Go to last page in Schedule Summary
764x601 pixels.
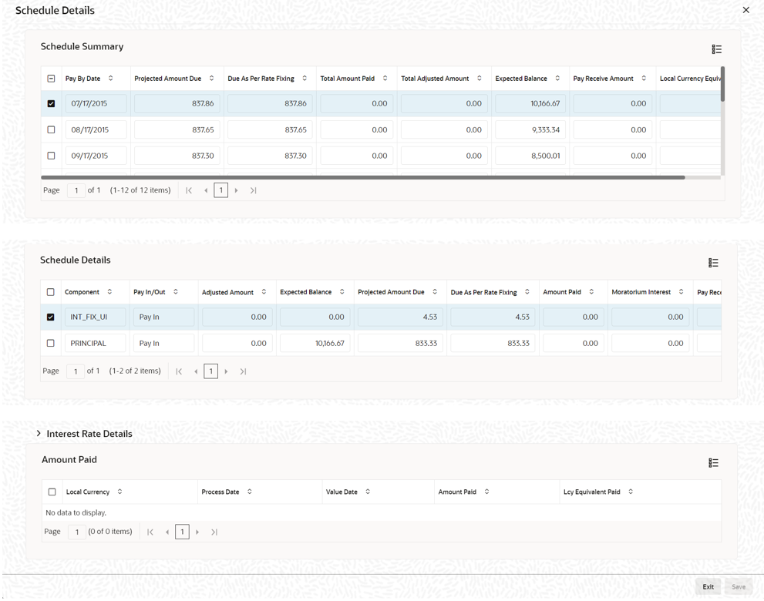253,190
